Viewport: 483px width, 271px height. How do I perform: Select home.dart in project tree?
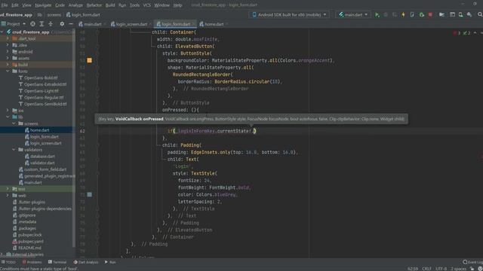39,130
